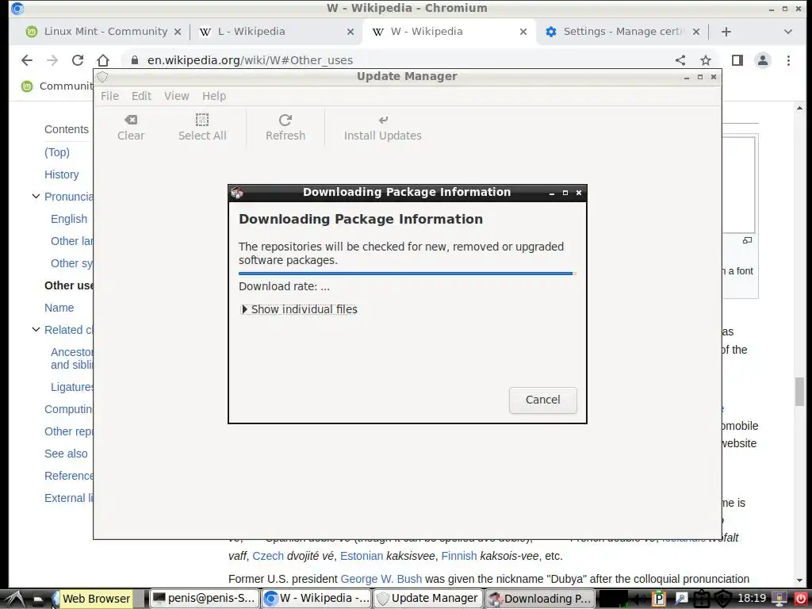The image size is (812, 609).
Task: Click the taskbar clock showing 18:19
Action: 752,599
